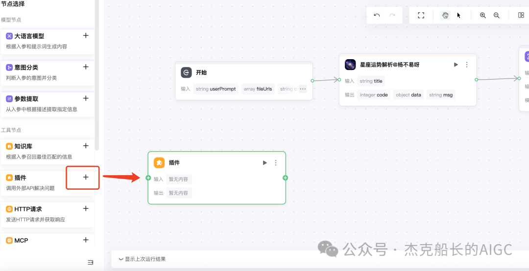This screenshot has height=271, width=529.
Task: Click 暂无内容 in 插件 node 输出 row
Action: [179, 193]
